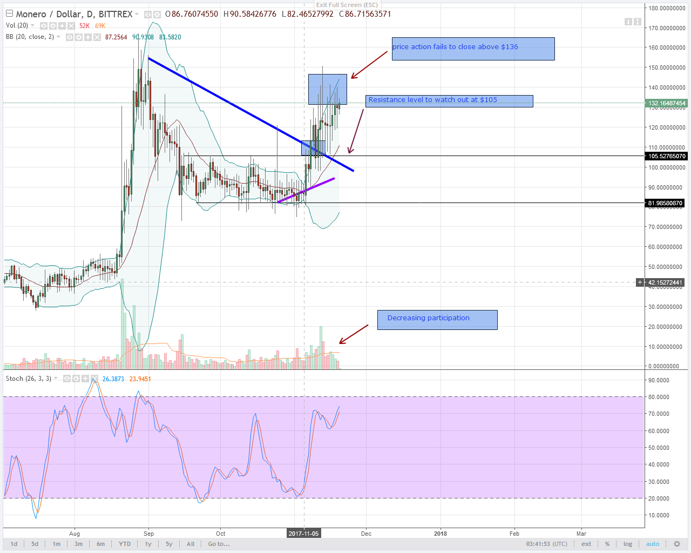Viewport: 691px width, 553px height.
Task: Click the High value H90.58426776
Action: [x=249, y=14]
